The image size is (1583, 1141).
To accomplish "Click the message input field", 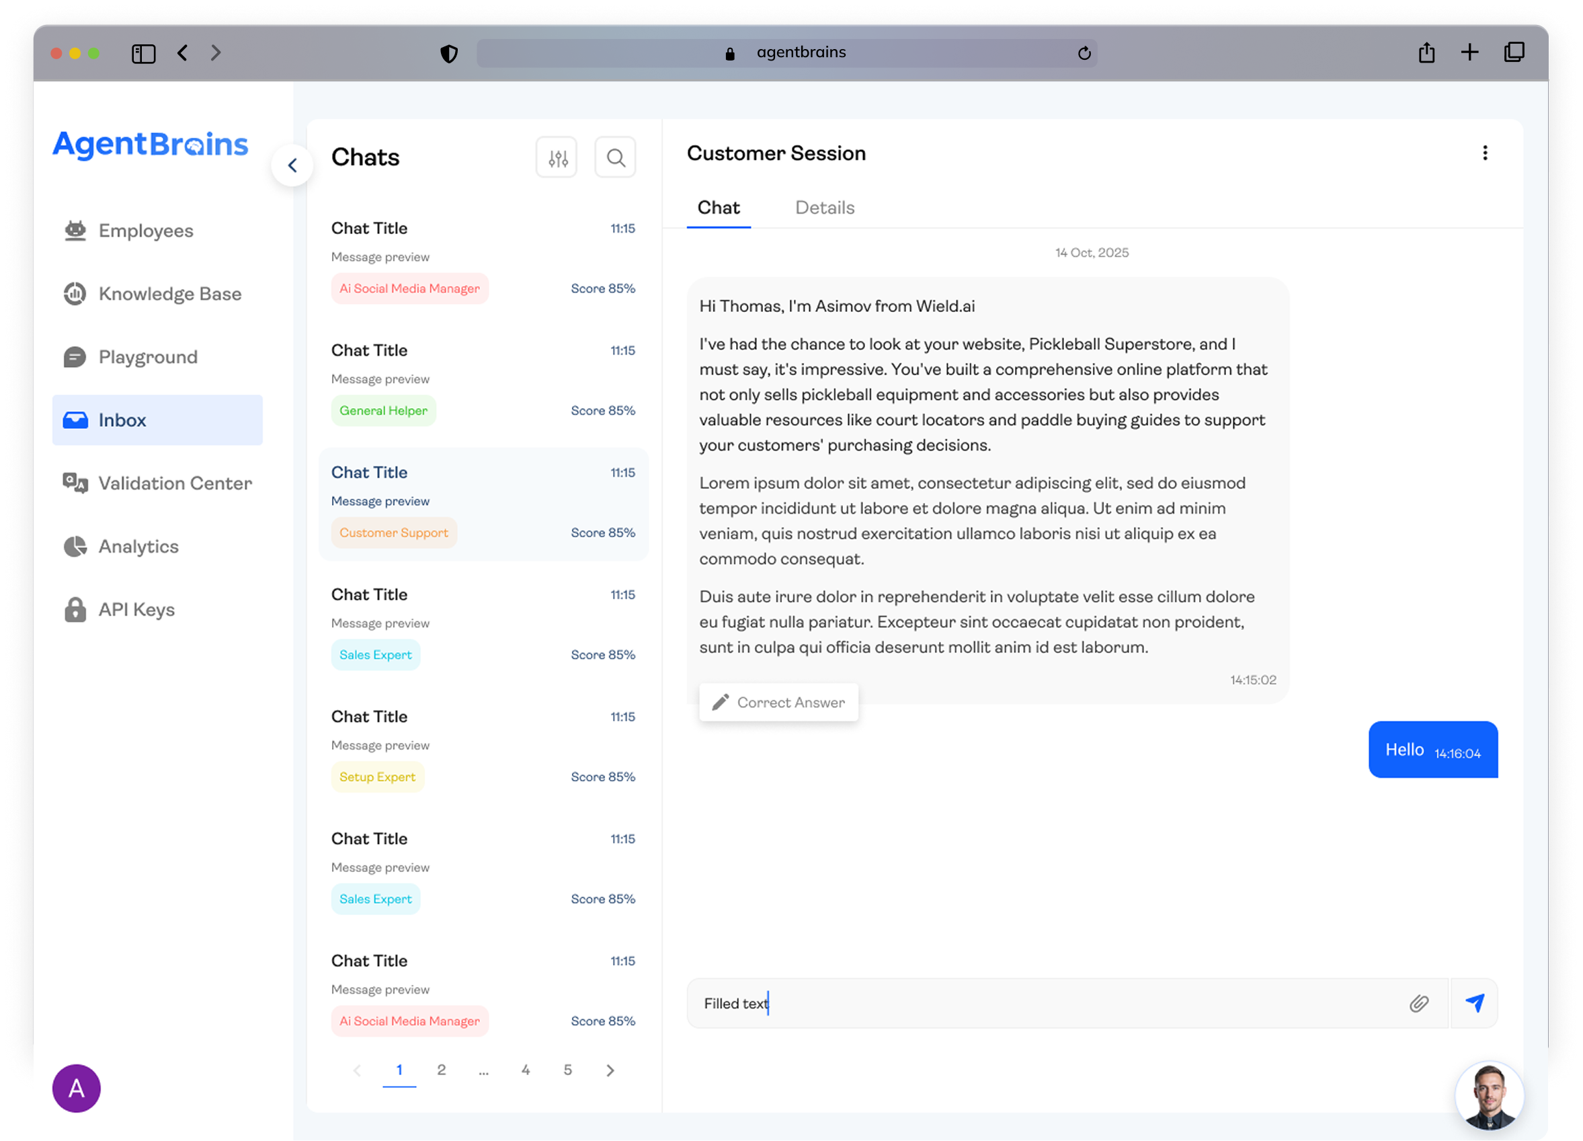I will (x=1047, y=1003).
